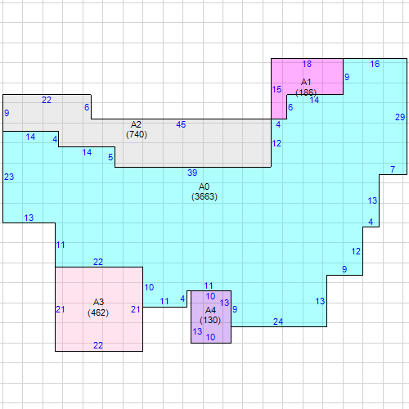Select the A3 (462) area label
Viewport: 409px width, 409px height.
(98, 308)
